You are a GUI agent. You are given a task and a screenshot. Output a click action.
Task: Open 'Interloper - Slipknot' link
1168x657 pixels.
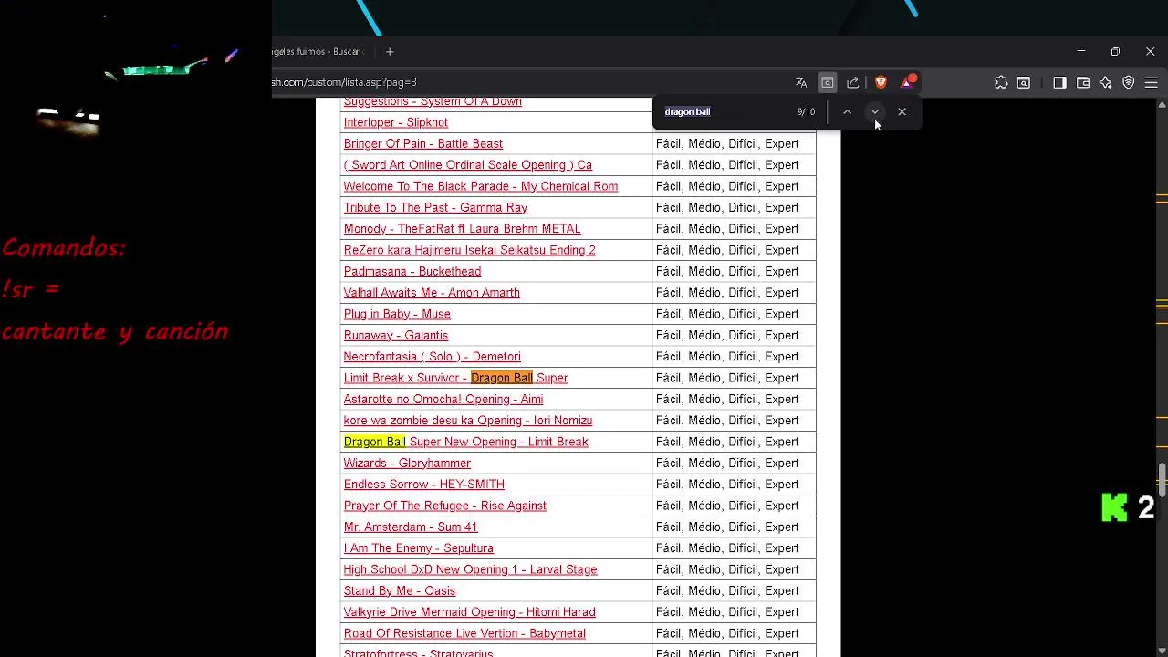point(396,122)
